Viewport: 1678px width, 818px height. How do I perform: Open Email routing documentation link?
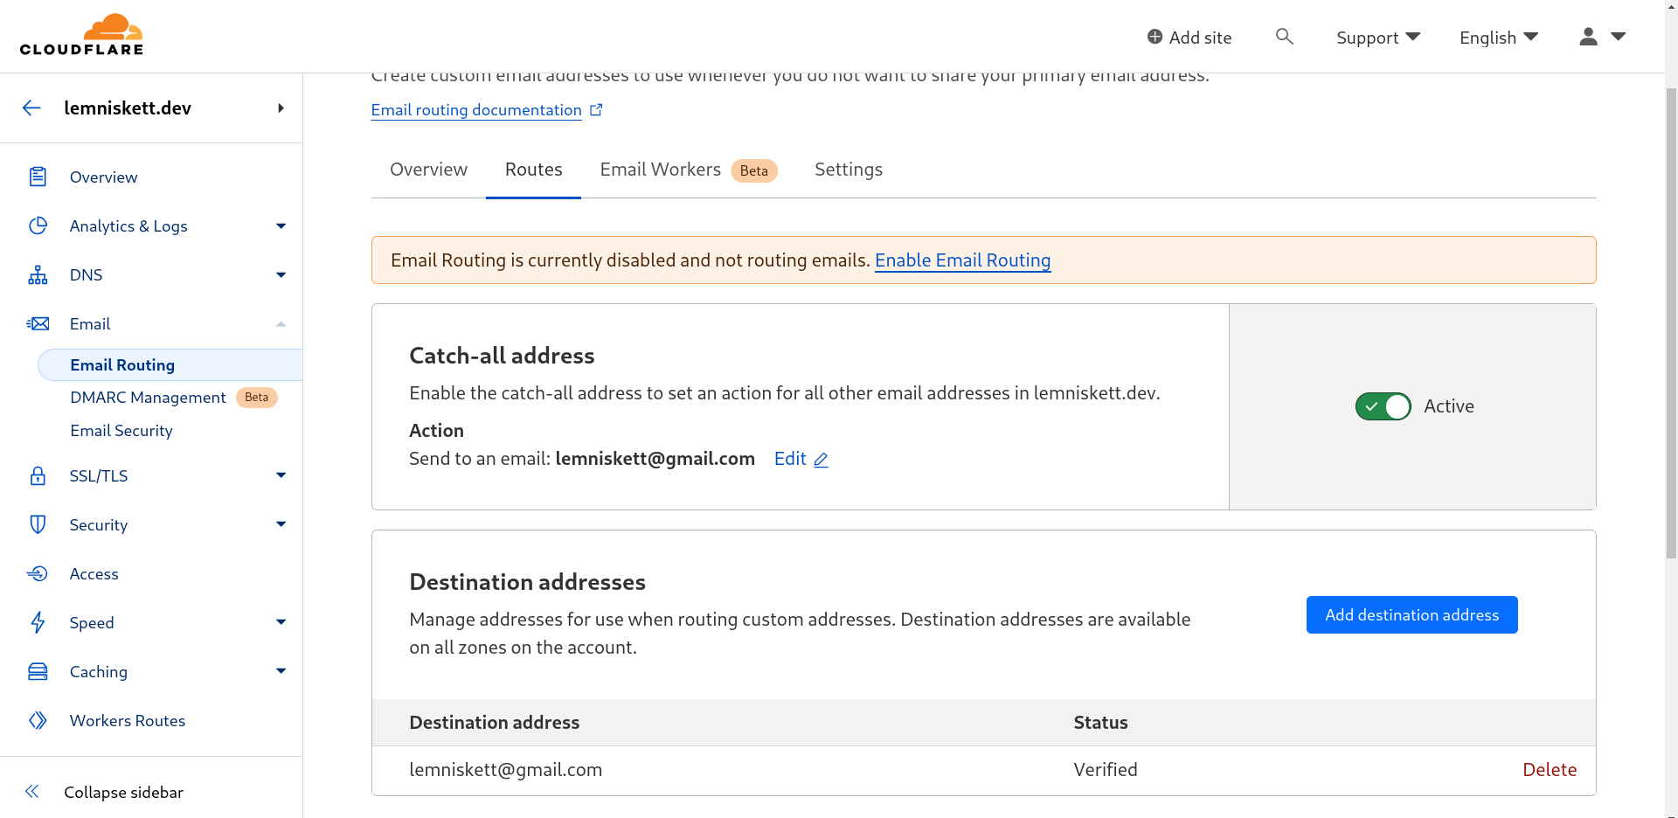pyautogui.click(x=476, y=110)
